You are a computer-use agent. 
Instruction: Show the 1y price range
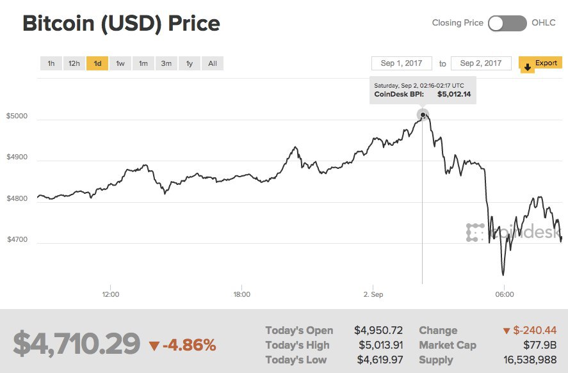point(190,63)
